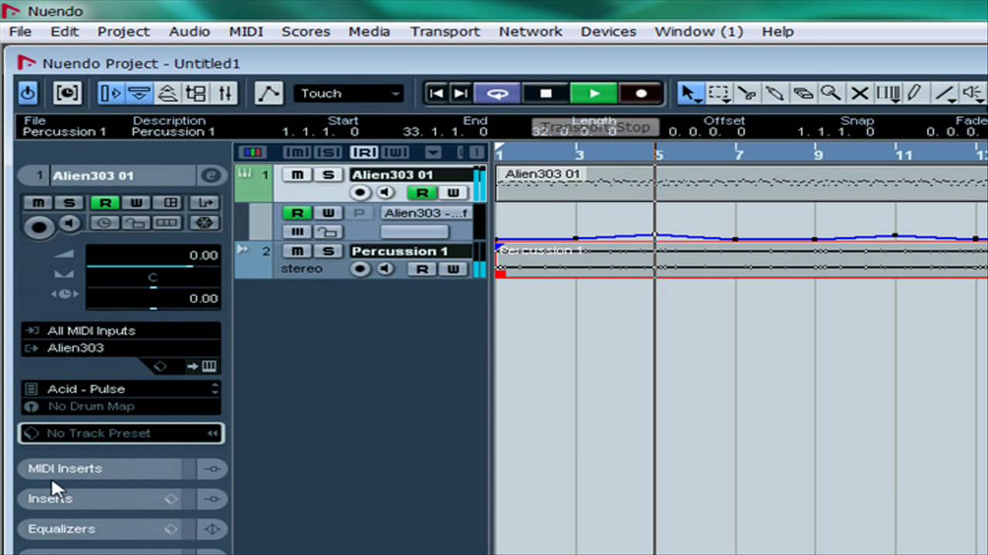Click the inspector Input Transformer icon
This screenshot has height=555, width=988.
click(204, 202)
